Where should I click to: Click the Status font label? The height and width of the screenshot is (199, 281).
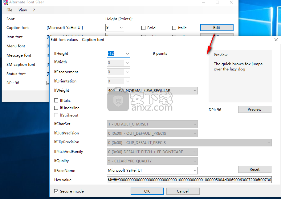coord(16,74)
